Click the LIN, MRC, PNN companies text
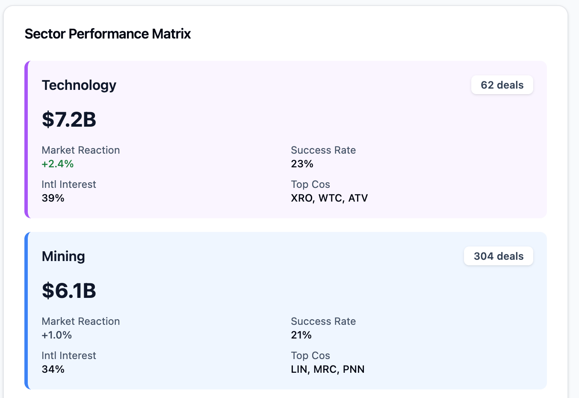The image size is (579, 398). (328, 369)
